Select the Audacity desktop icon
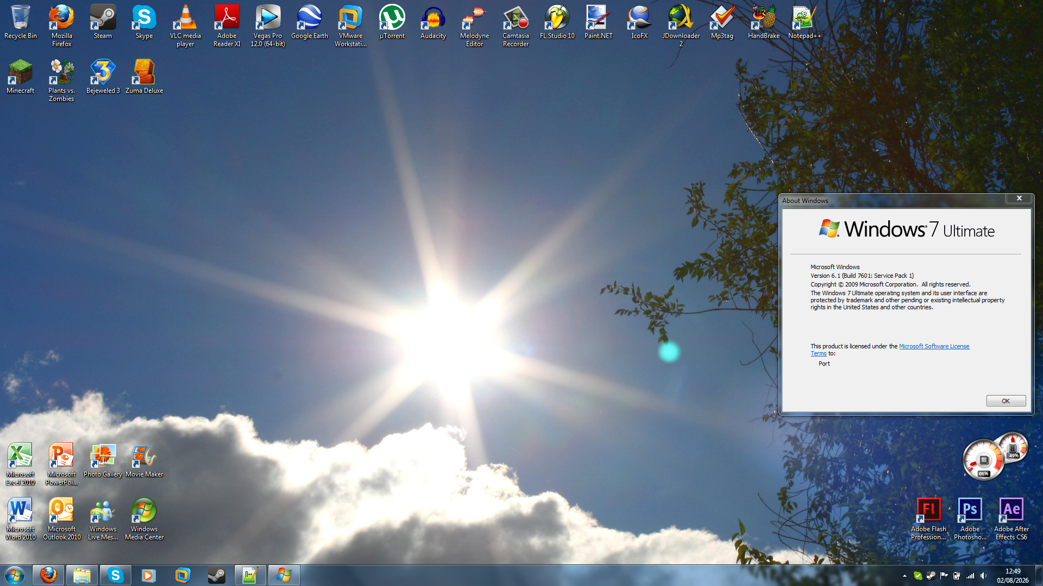1043x586 pixels. click(433, 22)
